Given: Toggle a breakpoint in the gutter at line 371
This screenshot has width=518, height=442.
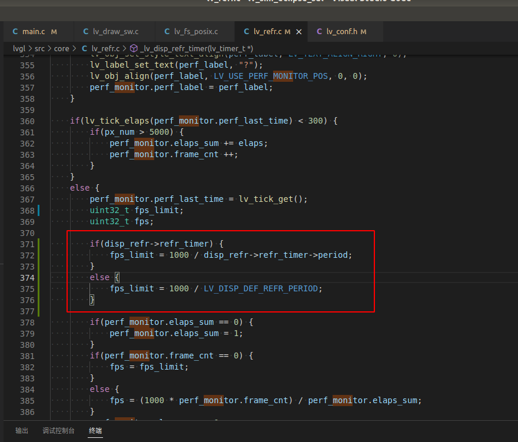Looking at the screenshot, I should [13, 244].
